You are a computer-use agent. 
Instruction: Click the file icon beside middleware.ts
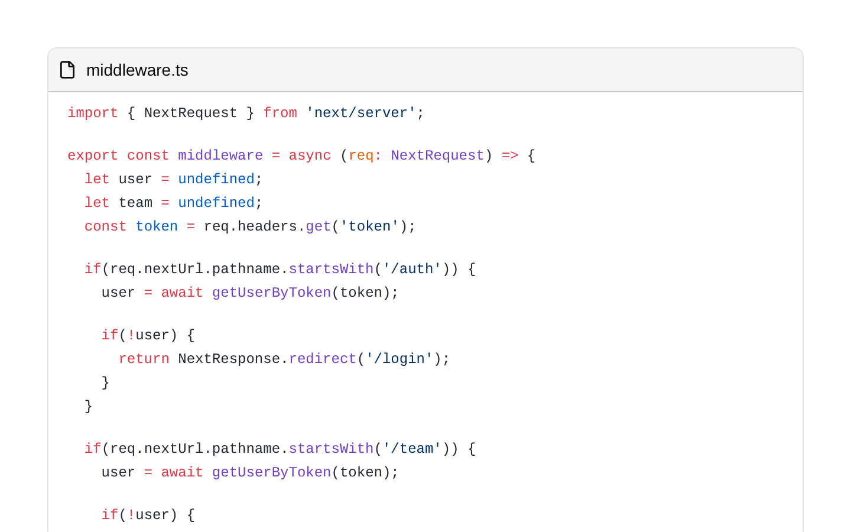[67, 70]
